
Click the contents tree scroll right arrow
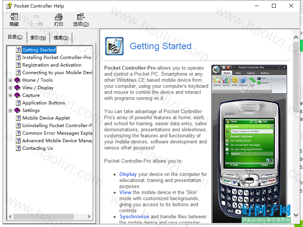click(x=89, y=216)
